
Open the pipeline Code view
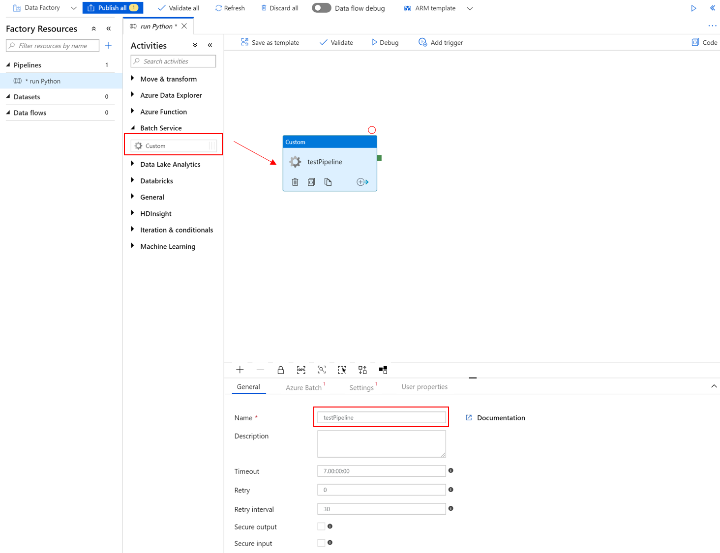tap(704, 42)
